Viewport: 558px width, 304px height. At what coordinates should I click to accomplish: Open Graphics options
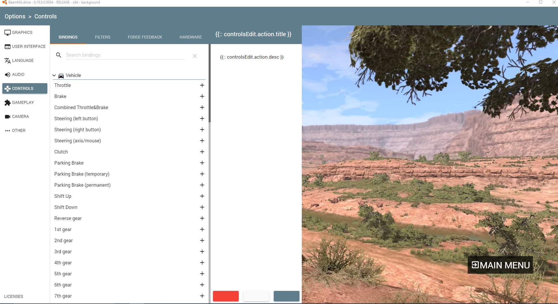point(25,32)
